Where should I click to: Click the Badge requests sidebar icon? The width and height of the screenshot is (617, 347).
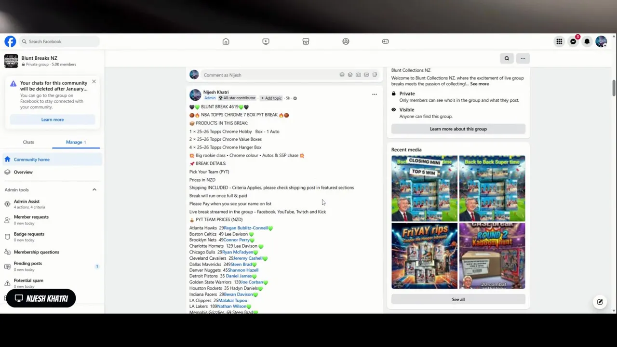tap(7, 237)
